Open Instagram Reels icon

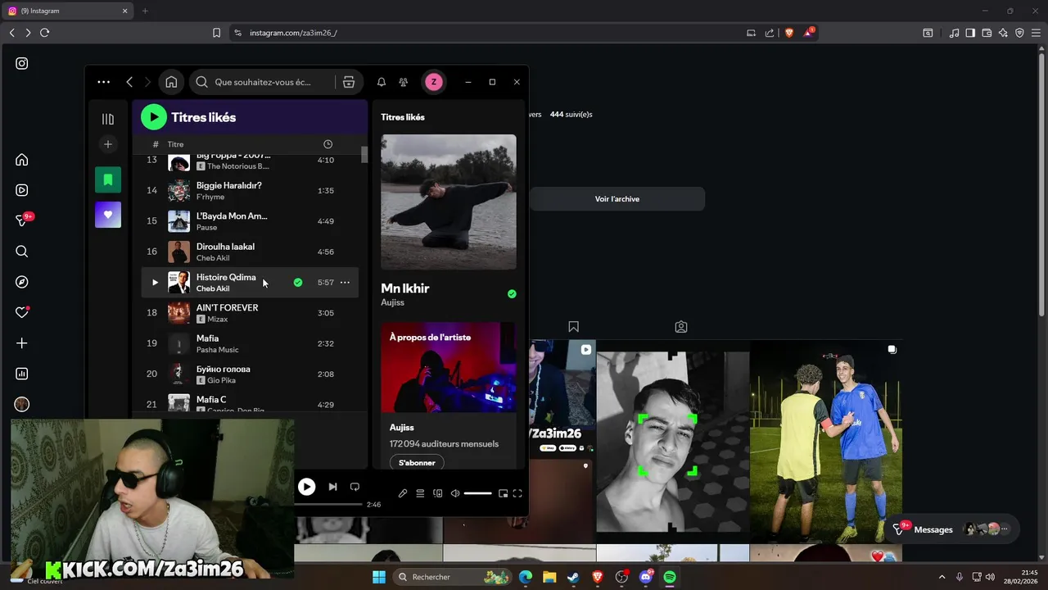[22, 190]
